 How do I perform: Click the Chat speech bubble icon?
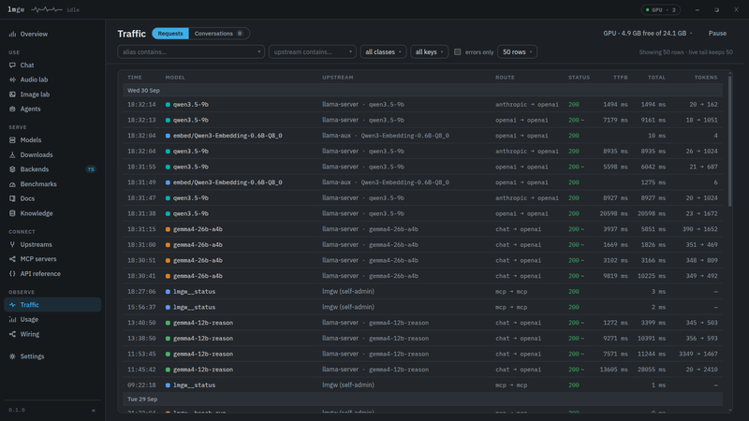(x=12, y=65)
